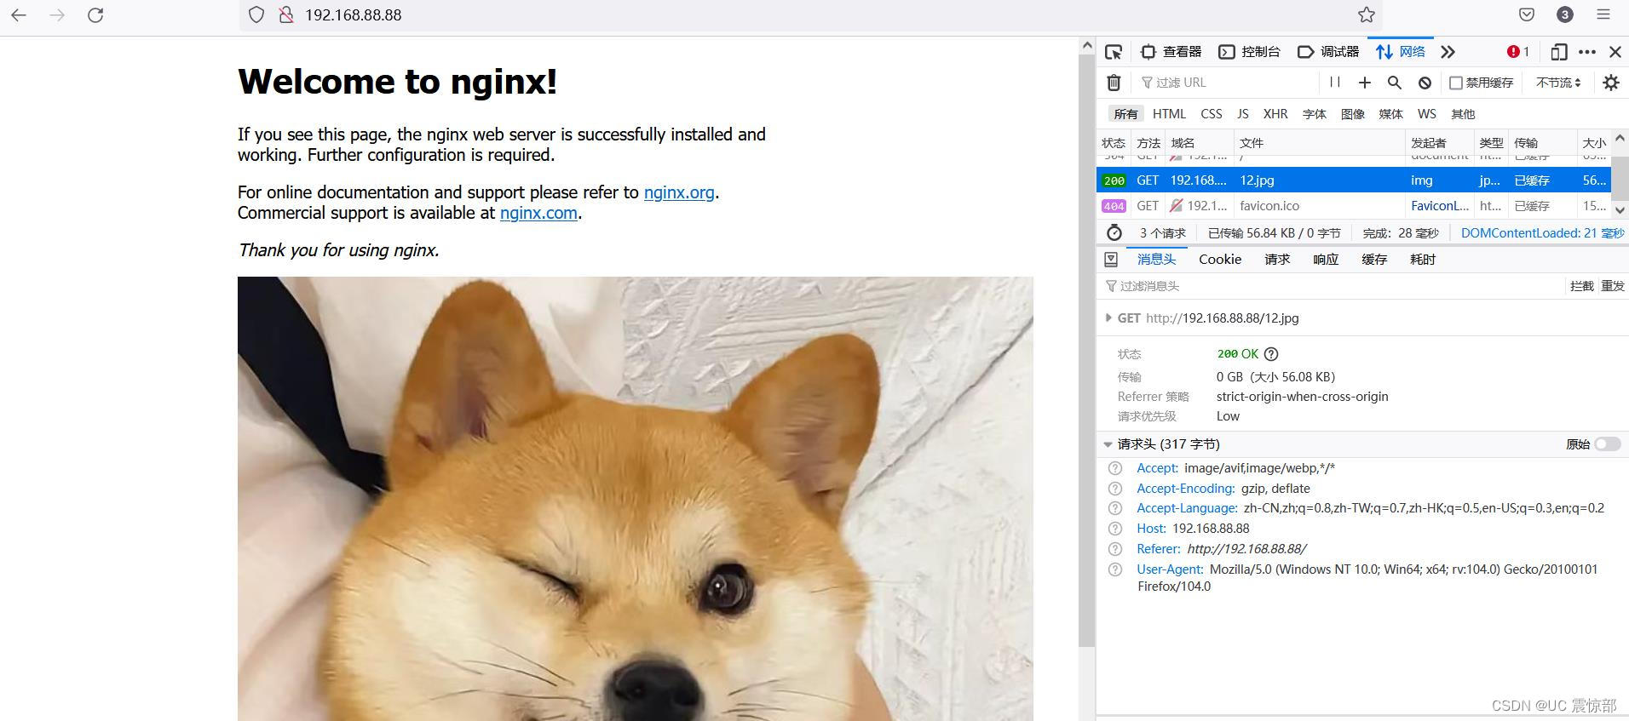Click the Shiba Inu dog image
The image size is (1629, 721).
(636, 499)
